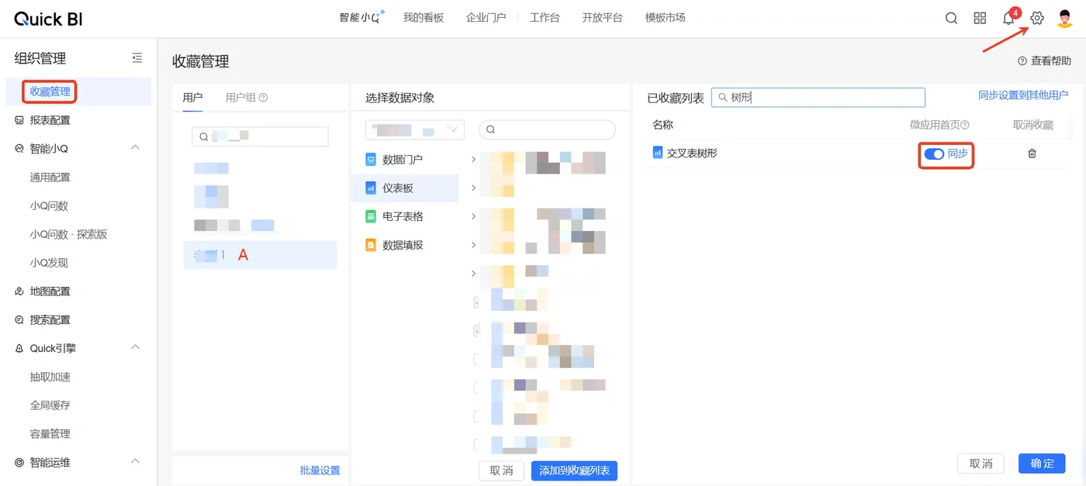Click the dashboard icon before 交叉表树形
This screenshot has width=1086, height=486.
coord(658,153)
